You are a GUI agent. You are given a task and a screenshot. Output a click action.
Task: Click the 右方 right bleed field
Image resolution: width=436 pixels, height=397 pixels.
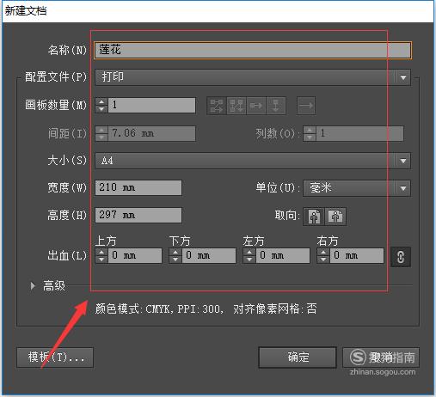(357, 255)
